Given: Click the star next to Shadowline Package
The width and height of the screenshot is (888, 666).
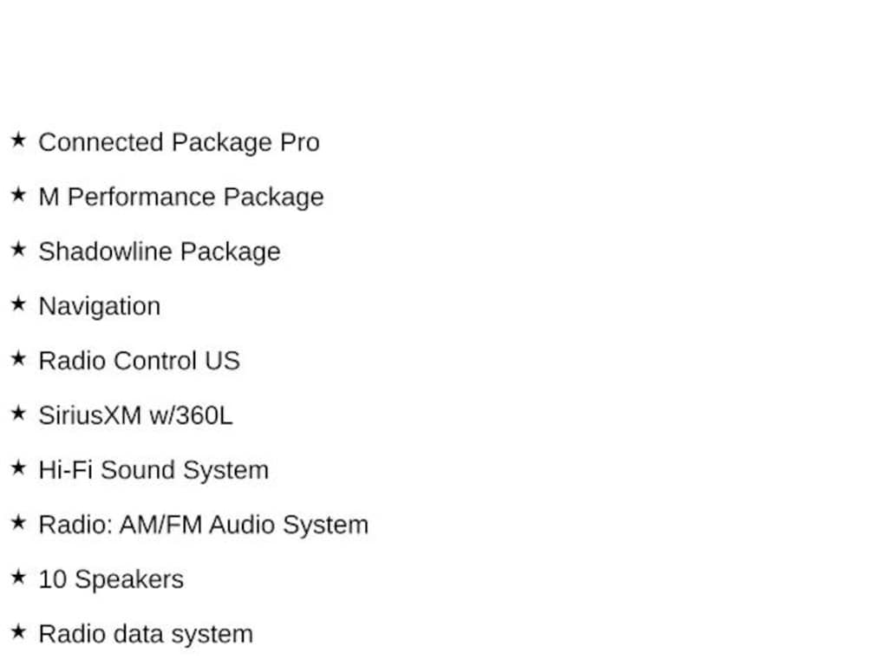Looking at the screenshot, I should (x=18, y=249).
